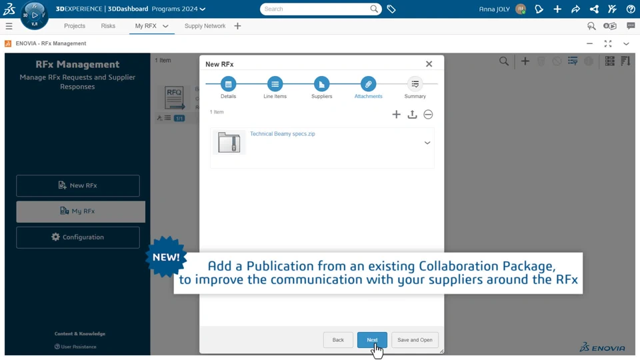Go to the Line Items step icon
Image resolution: width=640 pixels, height=360 pixels.
click(275, 84)
